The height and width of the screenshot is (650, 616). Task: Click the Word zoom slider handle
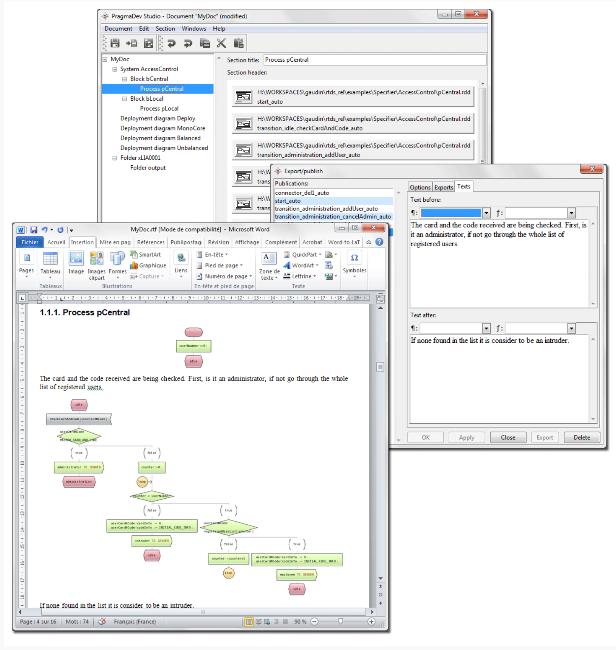pos(341,621)
